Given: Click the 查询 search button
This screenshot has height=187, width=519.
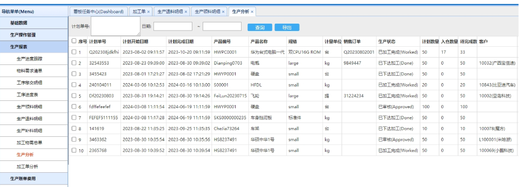Looking at the screenshot, I should pos(260,28).
